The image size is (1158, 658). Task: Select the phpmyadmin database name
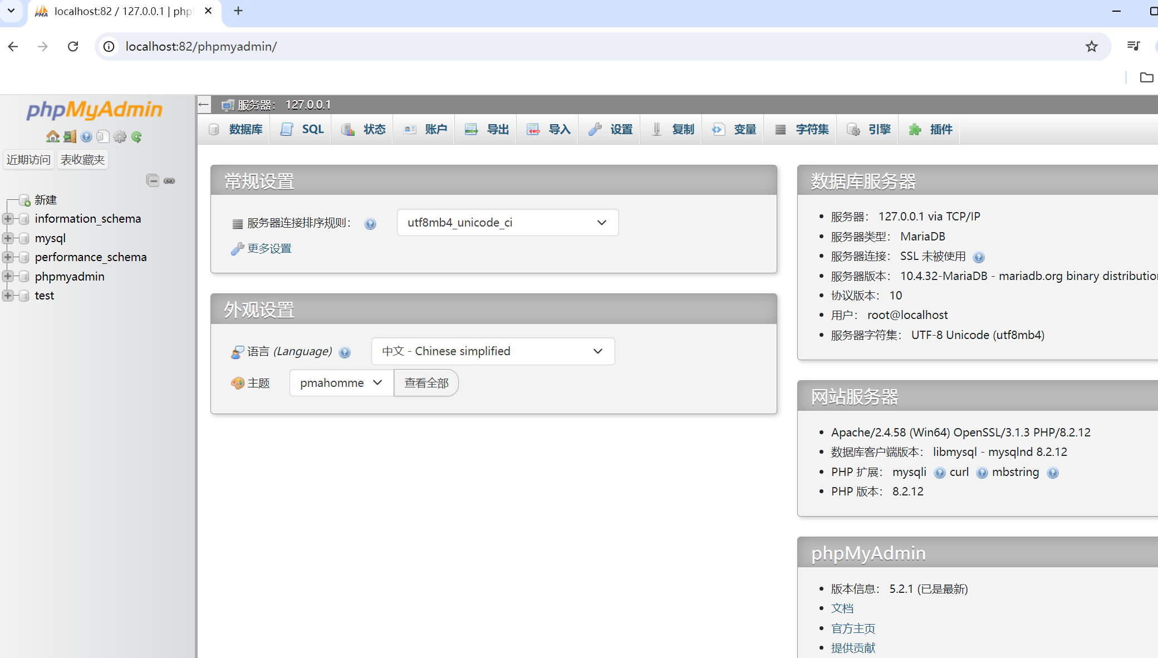click(x=70, y=277)
